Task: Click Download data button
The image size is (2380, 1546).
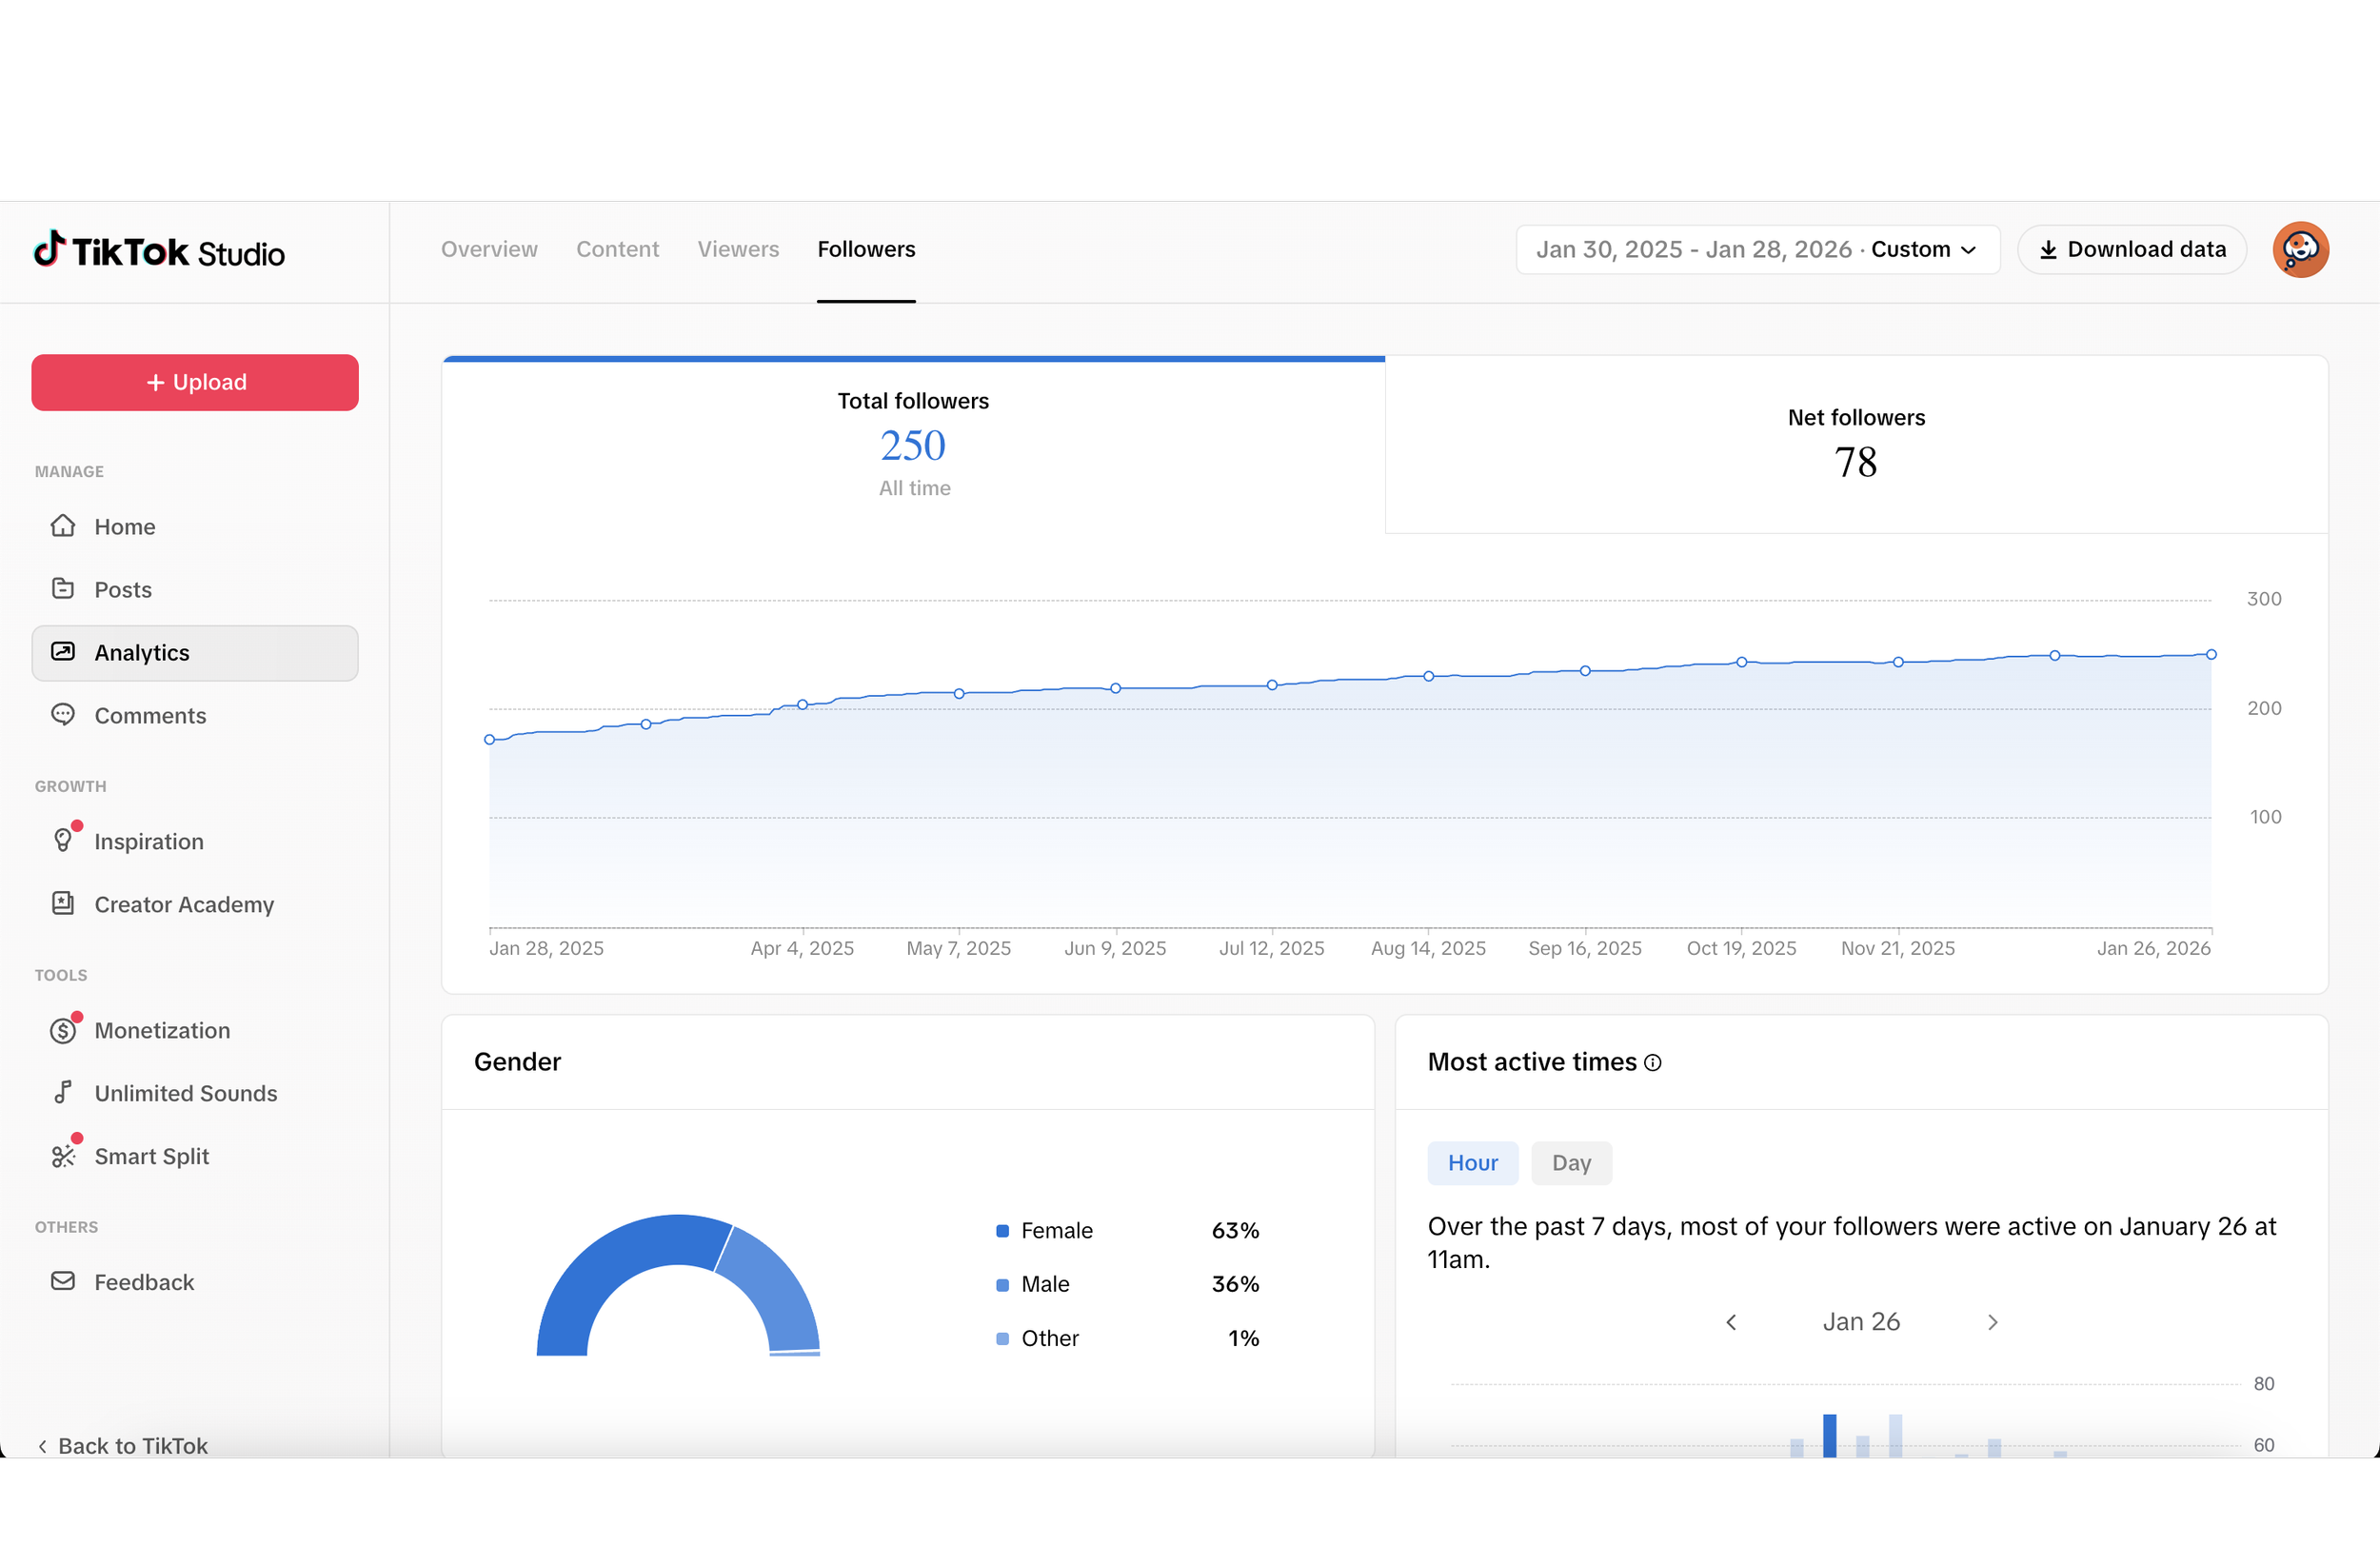Action: [2132, 249]
